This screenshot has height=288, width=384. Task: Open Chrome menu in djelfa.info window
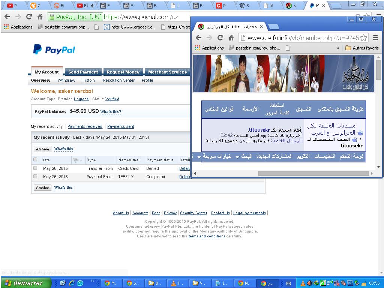coord(375,38)
